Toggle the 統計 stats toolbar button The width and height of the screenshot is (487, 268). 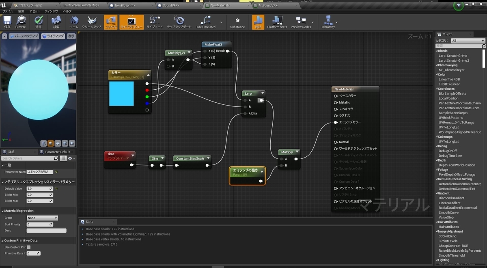coord(258,22)
